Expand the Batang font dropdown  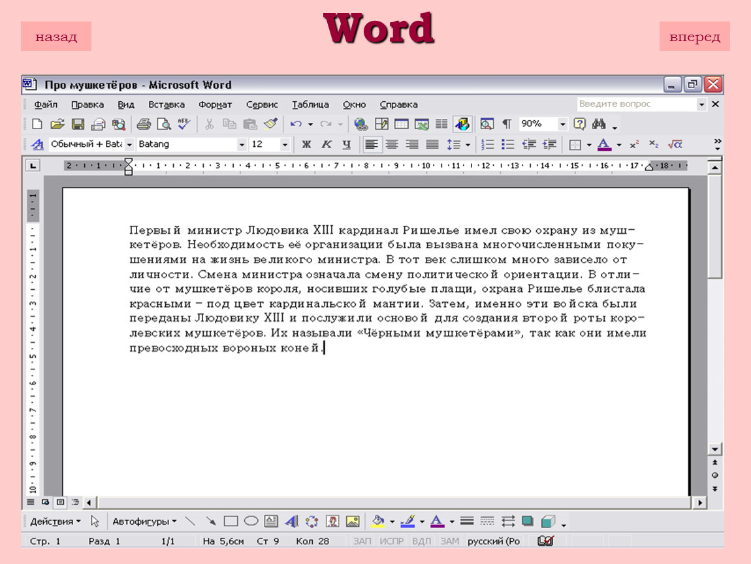[242, 145]
